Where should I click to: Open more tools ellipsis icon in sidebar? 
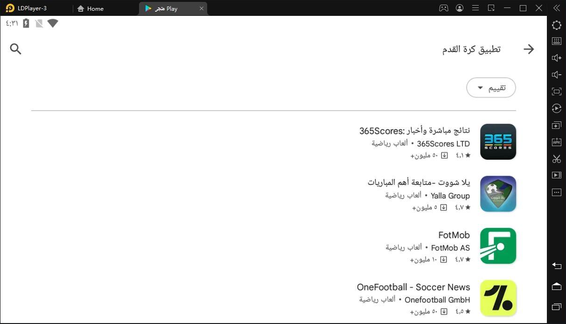click(x=556, y=192)
